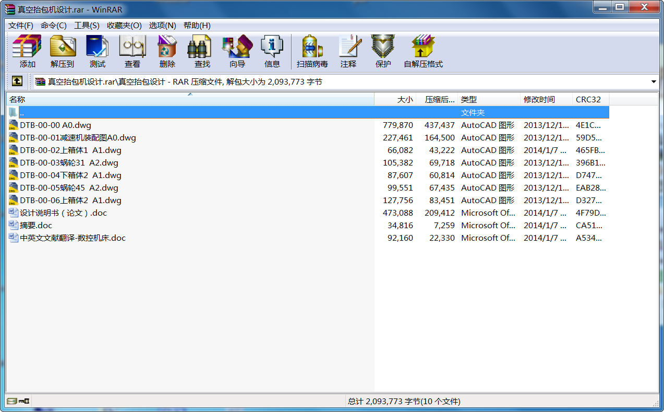Sort by 大小 column header
The width and height of the screenshot is (664, 412).
[x=395, y=99]
